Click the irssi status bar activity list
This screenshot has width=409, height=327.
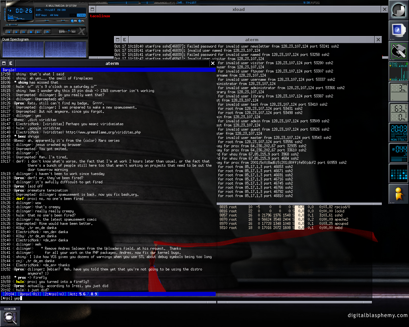point(83,294)
